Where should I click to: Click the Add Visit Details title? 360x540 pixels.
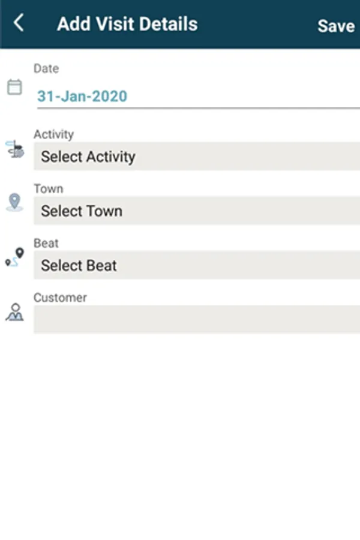click(127, 24)
